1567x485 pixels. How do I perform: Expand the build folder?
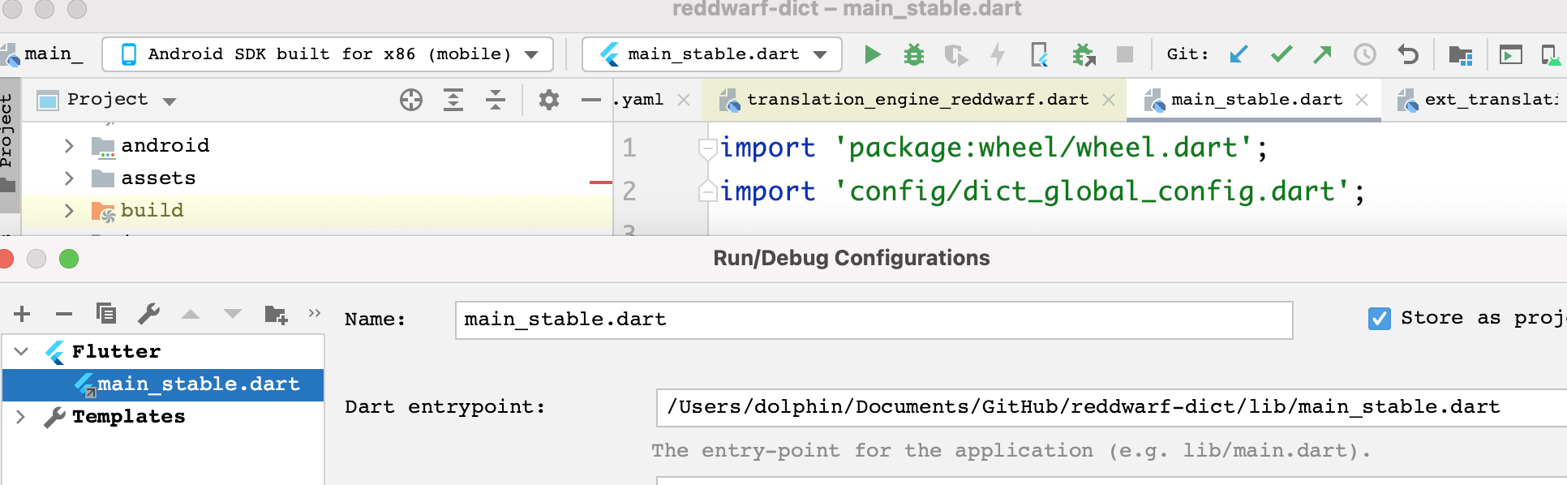pos(69,211)
